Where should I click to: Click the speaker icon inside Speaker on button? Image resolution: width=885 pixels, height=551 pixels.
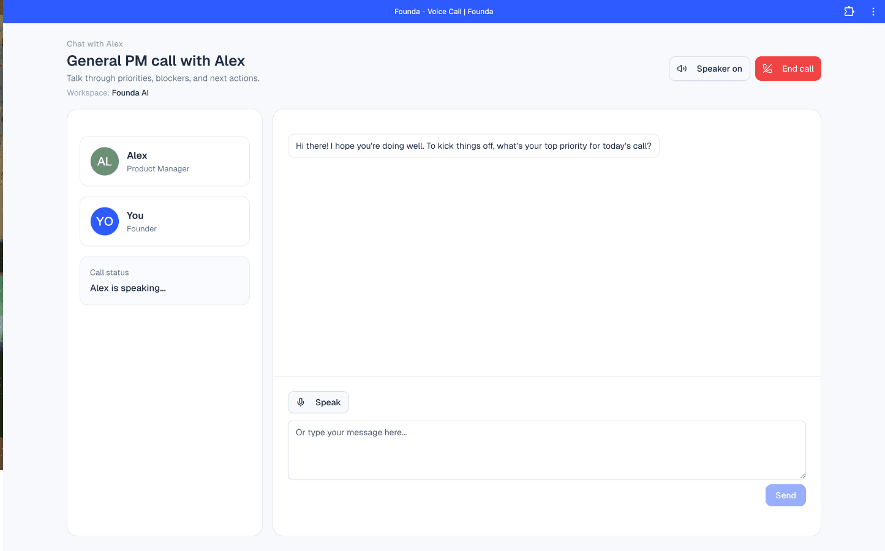click(x=682, y=69)
